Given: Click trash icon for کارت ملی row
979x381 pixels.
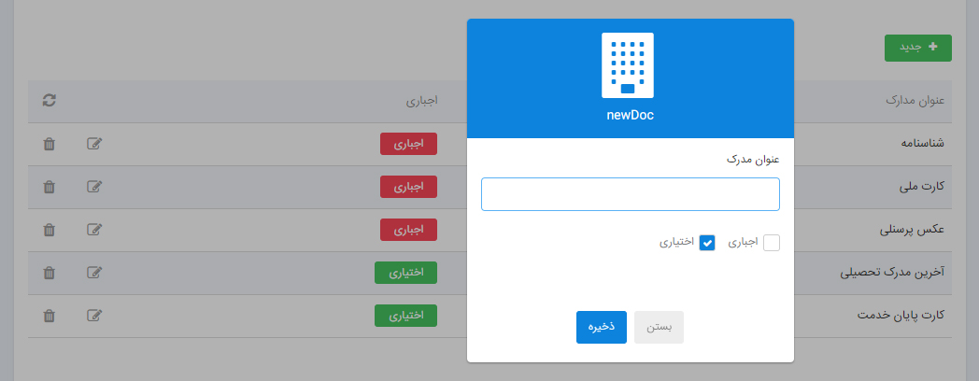Looking at the screenshot, I should (50, 187).
